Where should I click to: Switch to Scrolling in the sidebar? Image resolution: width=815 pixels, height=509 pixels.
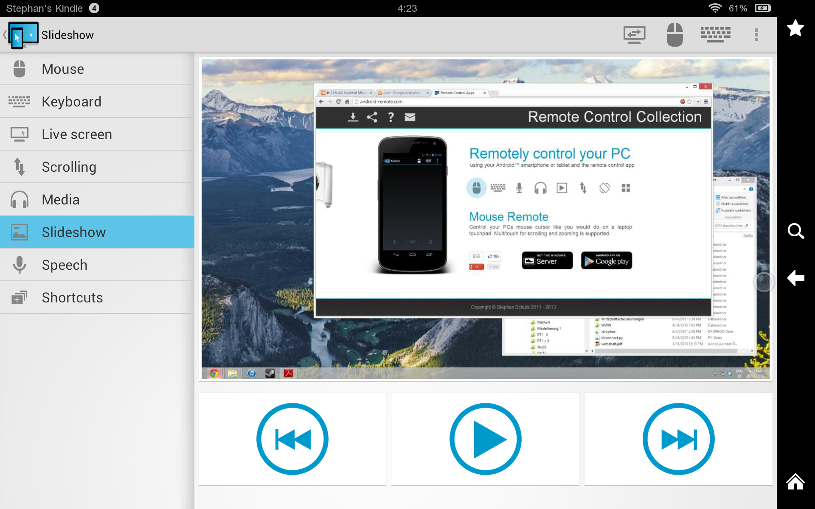point(69,167)
